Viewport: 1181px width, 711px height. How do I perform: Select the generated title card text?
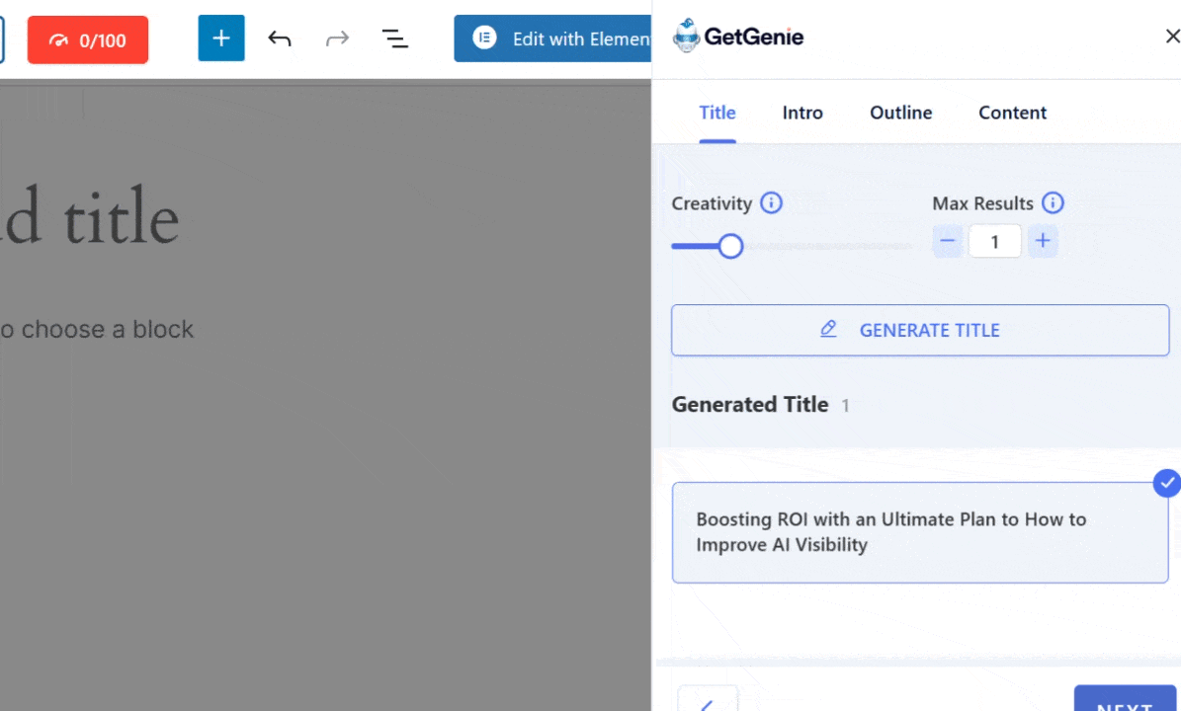point(890,532)
